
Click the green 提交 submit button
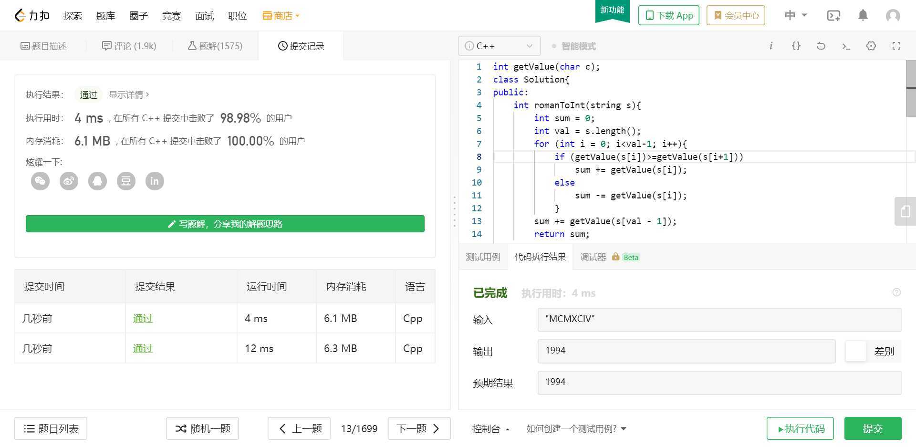(x=873, y=428)
